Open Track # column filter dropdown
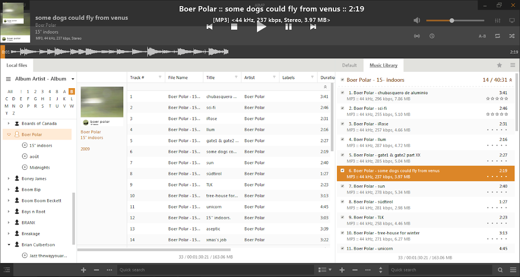Screen dimensions: 520x277 point(160,77)
